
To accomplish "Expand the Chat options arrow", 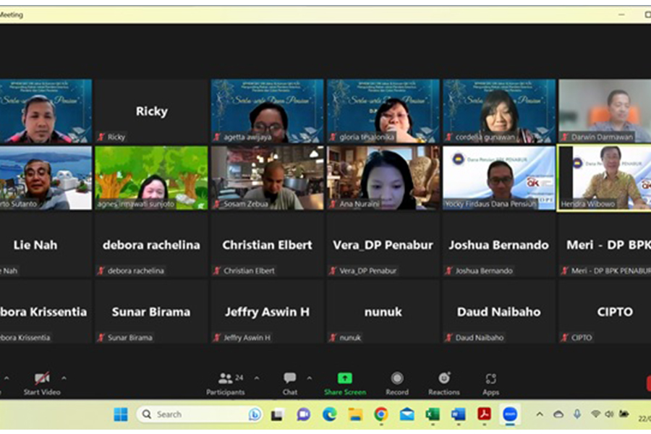I will (310, 378).
